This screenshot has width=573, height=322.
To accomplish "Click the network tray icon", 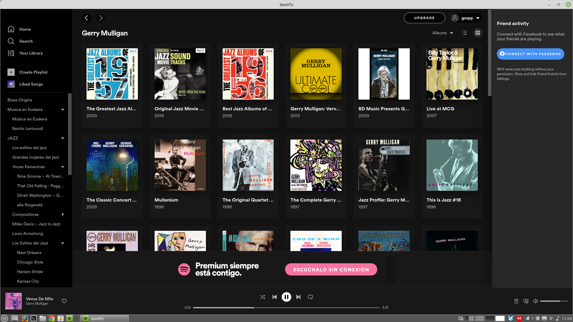I will coord(551,318).
